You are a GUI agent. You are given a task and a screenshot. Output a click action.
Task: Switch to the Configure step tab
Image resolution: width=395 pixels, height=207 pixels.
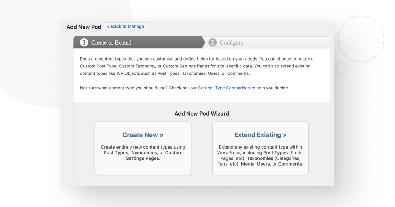point(231,43)
